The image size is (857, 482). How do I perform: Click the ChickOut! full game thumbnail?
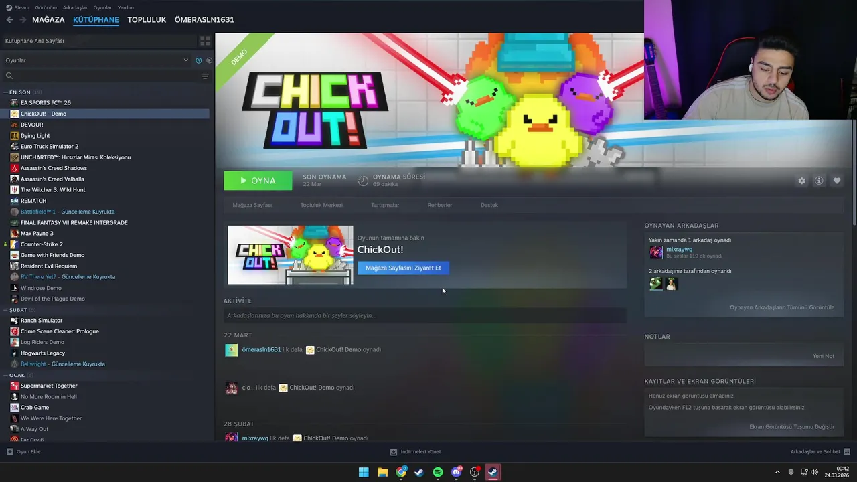tap(290, 255)
